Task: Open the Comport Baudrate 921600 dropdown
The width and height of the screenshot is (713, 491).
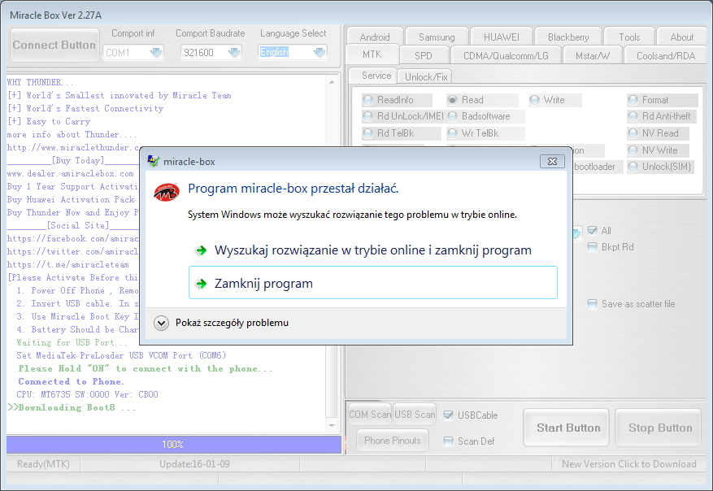Action: click(x=234, y=52)
